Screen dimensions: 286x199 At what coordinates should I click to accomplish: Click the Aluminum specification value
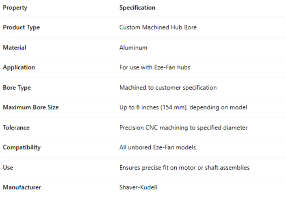coord(133,47)
